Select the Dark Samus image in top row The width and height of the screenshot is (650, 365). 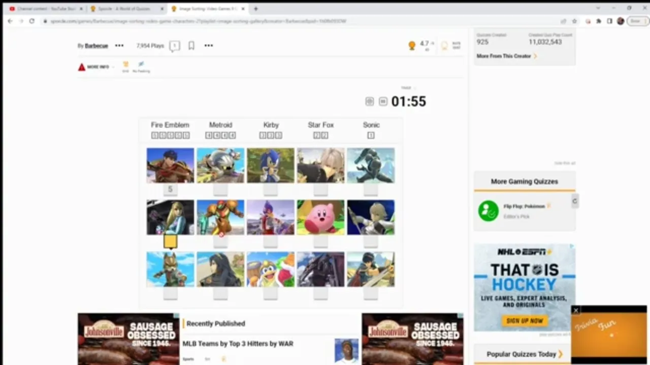371,165
